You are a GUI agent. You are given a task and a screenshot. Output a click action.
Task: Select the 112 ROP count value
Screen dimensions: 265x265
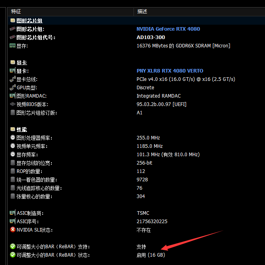click(x=141, y=171)
